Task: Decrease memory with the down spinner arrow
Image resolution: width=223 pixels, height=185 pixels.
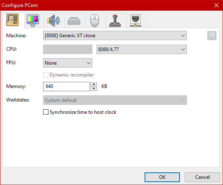Action: [x=94, y=89]
